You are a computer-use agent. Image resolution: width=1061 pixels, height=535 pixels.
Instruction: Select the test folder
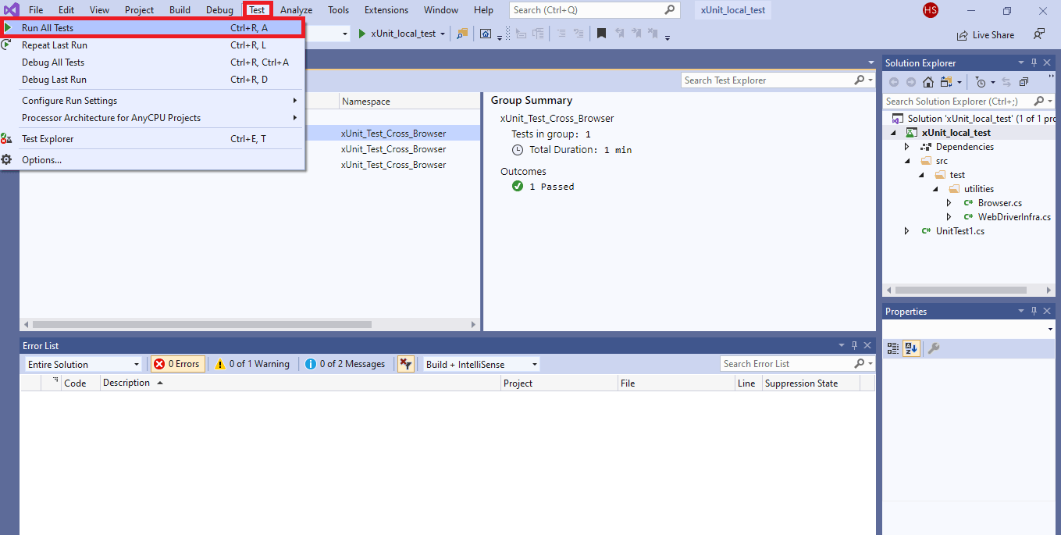pyautogui.click(x=957, y=175)
